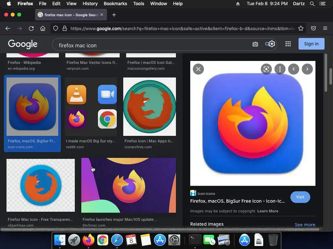Close the image preview panel

tap(198, 69)
